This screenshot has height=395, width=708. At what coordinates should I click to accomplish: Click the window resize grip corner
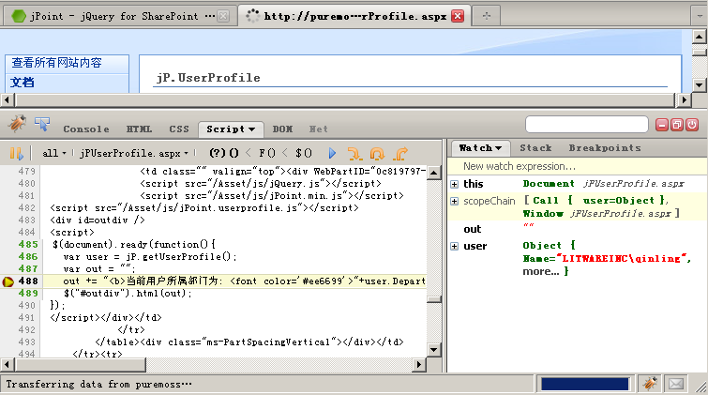point(700,387)
